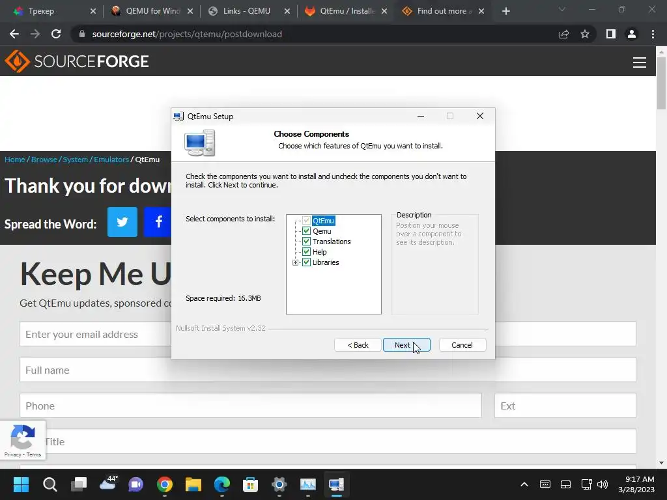The width and height of the screenshot is (667, 500).
Task: Click the Phone input field
Action: (x=251, y=406)
